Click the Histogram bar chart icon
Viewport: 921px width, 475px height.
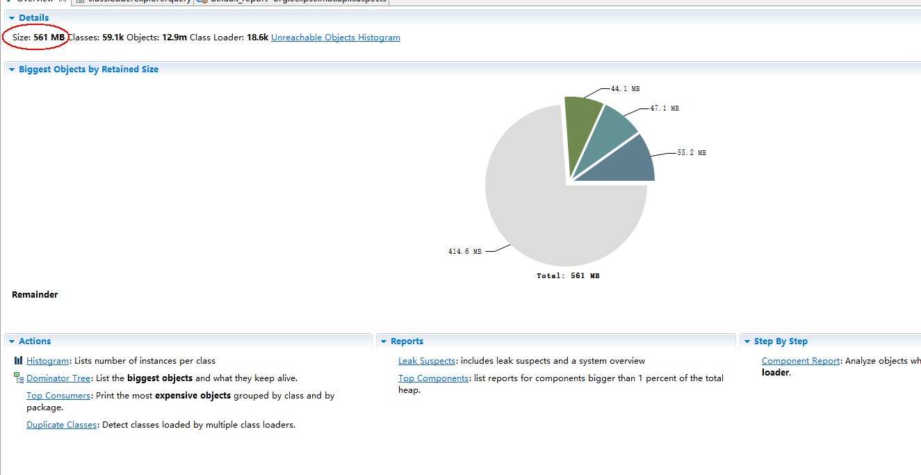[x=18, y=361]
